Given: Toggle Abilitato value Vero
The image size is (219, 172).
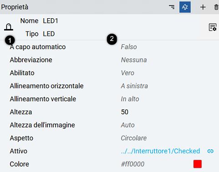Looking at the screenshot, I should [127, 73].
